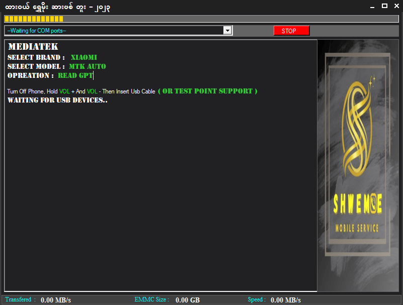403x305 pixels.
Task: Click the MTK AUTO model value
Action: [88, 66]
